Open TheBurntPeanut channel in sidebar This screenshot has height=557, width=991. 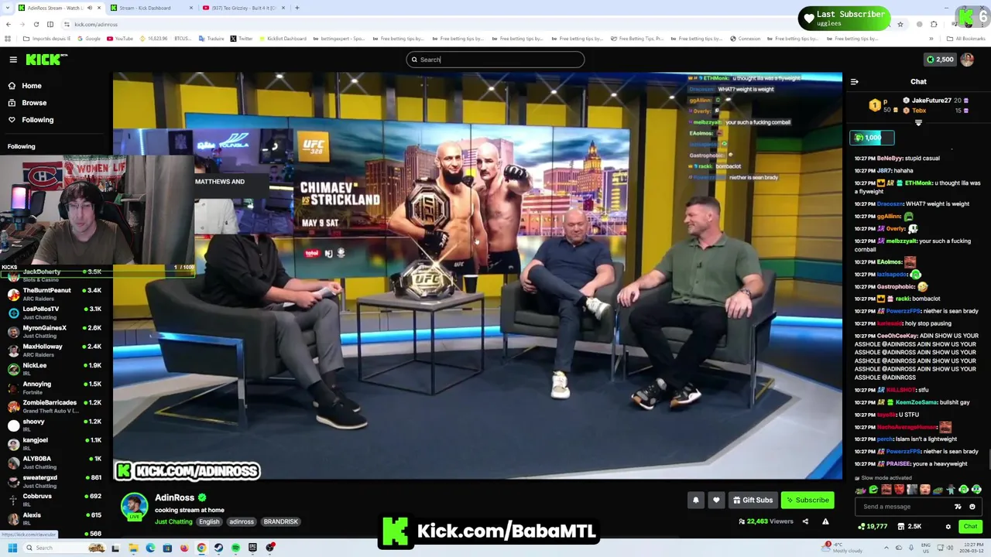[x=54, y=294]
